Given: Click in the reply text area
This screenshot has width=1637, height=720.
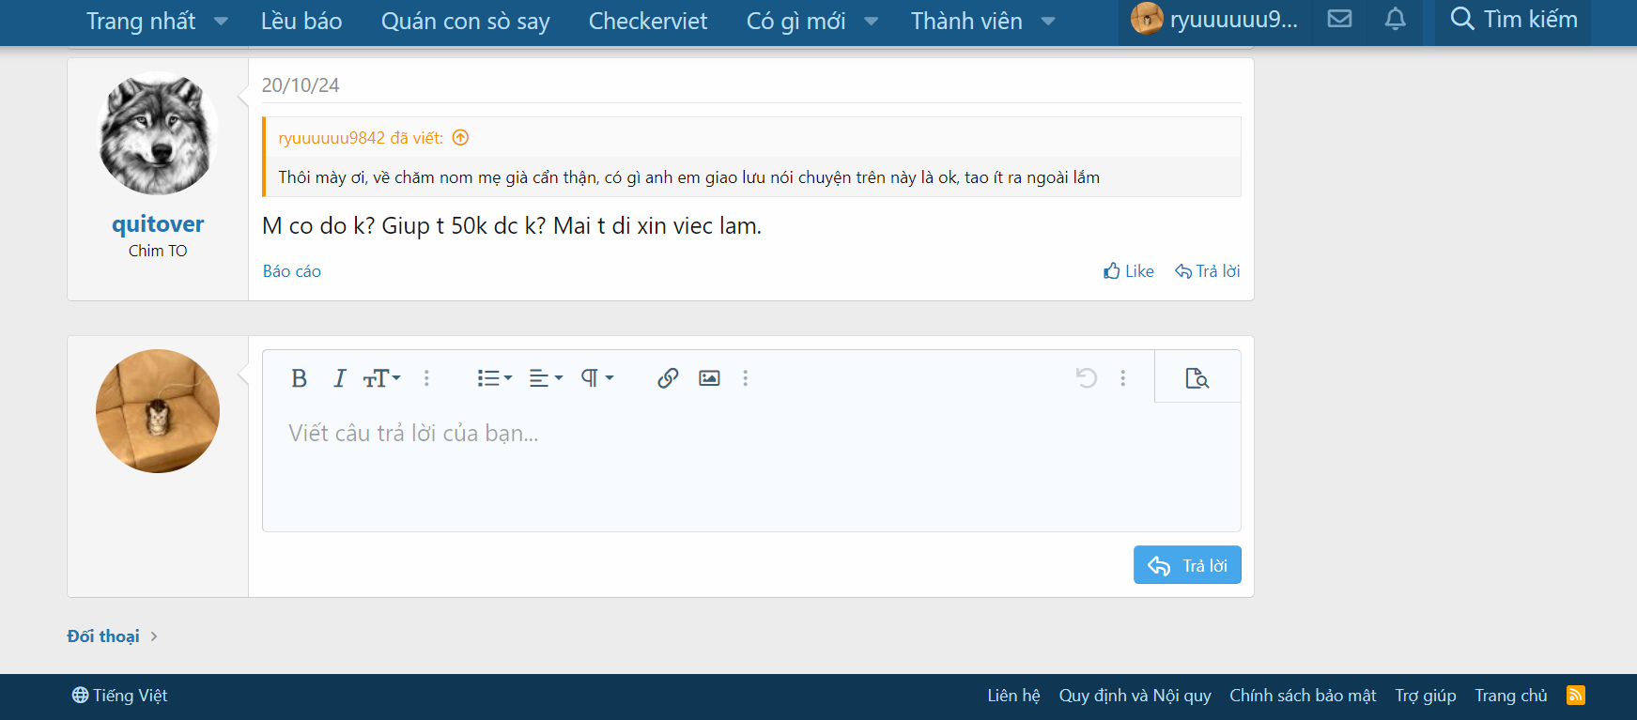Looking at the screenshot, I should [751, 469].
